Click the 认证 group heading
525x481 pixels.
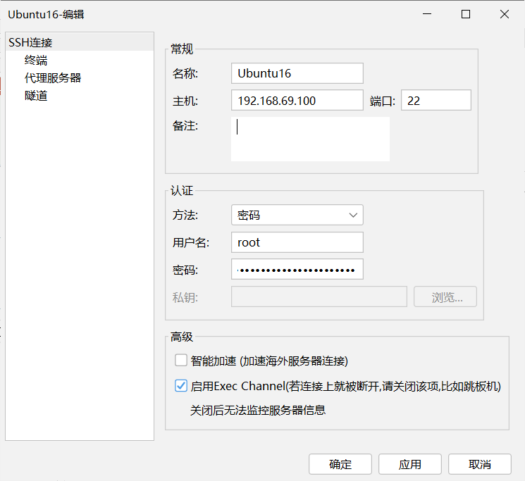click(x=182, y=191)
